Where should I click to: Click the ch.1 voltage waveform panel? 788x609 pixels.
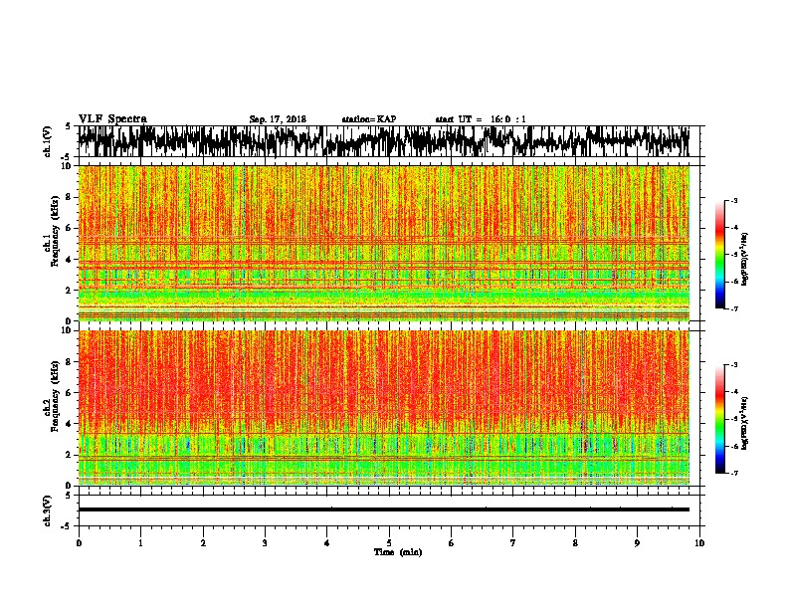point(391,141)
